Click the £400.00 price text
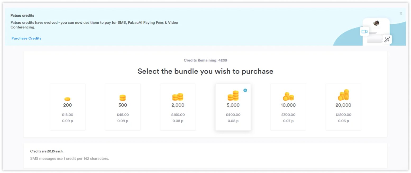 click(233, 115)
